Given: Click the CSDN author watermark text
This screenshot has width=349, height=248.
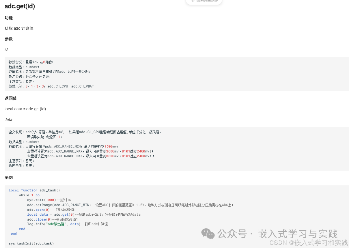Looking at the screenshot, I should pos(309,243).
